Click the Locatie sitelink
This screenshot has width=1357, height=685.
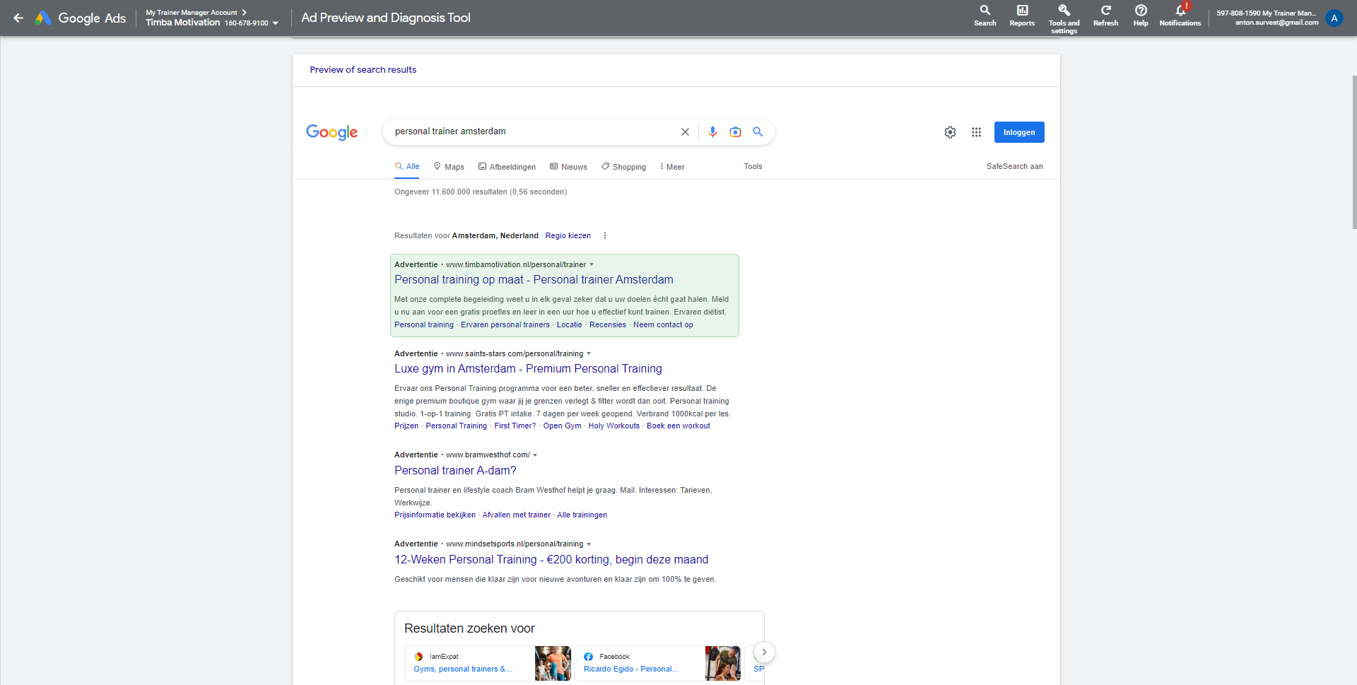(x=570, y=325)
